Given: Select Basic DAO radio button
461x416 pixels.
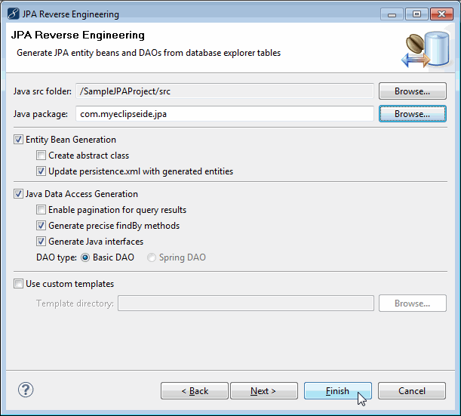Looking at the screenshot, I should coord(85,257).
